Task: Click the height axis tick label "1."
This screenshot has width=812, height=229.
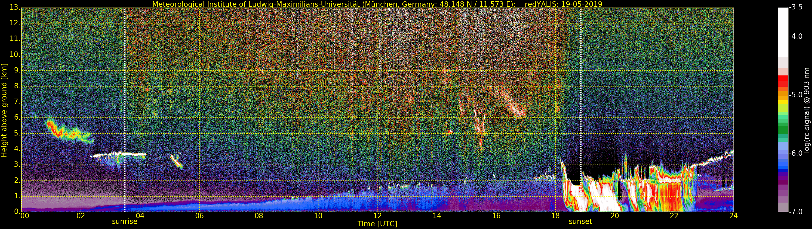Action: pos(17,196)
